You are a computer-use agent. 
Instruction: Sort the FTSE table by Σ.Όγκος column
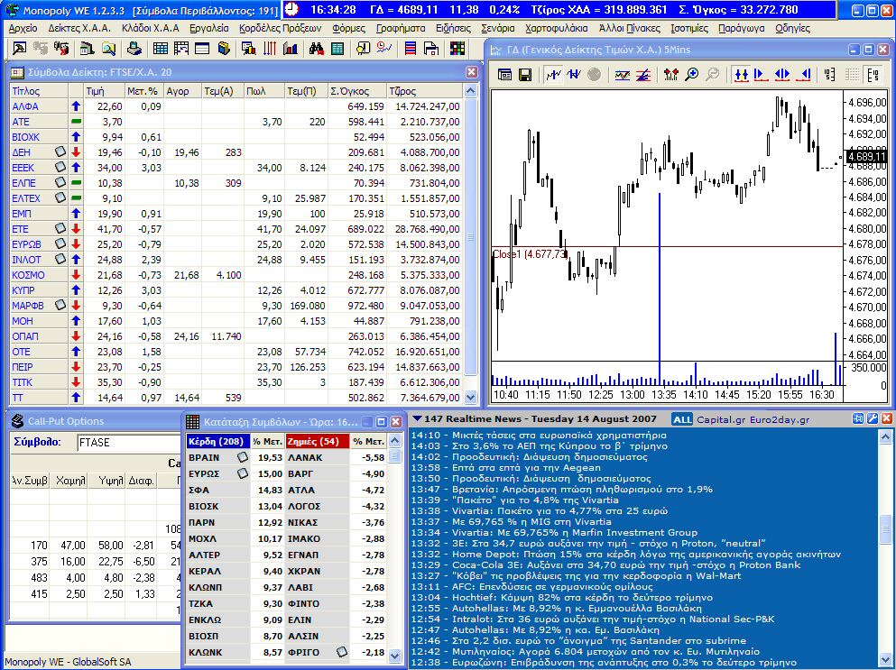(x=357, y=91)
